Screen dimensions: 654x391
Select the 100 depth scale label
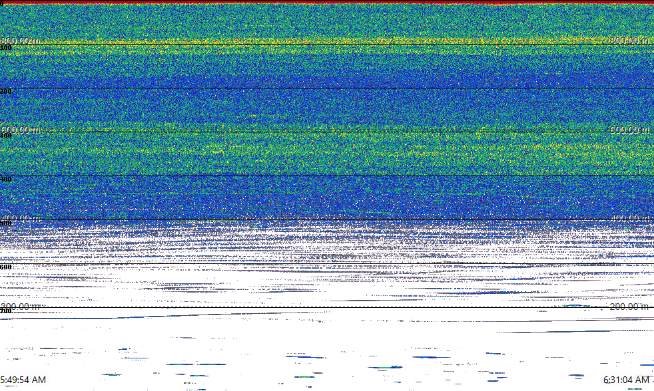(x=6, y=48)
